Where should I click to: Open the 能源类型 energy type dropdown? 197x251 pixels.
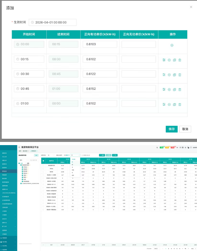pos(51,155)
